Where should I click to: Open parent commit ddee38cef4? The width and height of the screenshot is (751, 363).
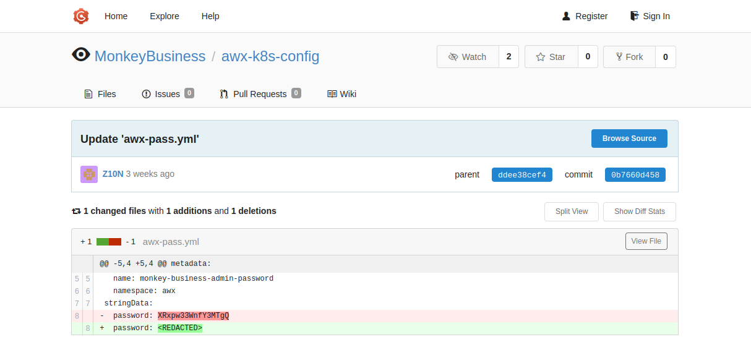tap(521, 174)
